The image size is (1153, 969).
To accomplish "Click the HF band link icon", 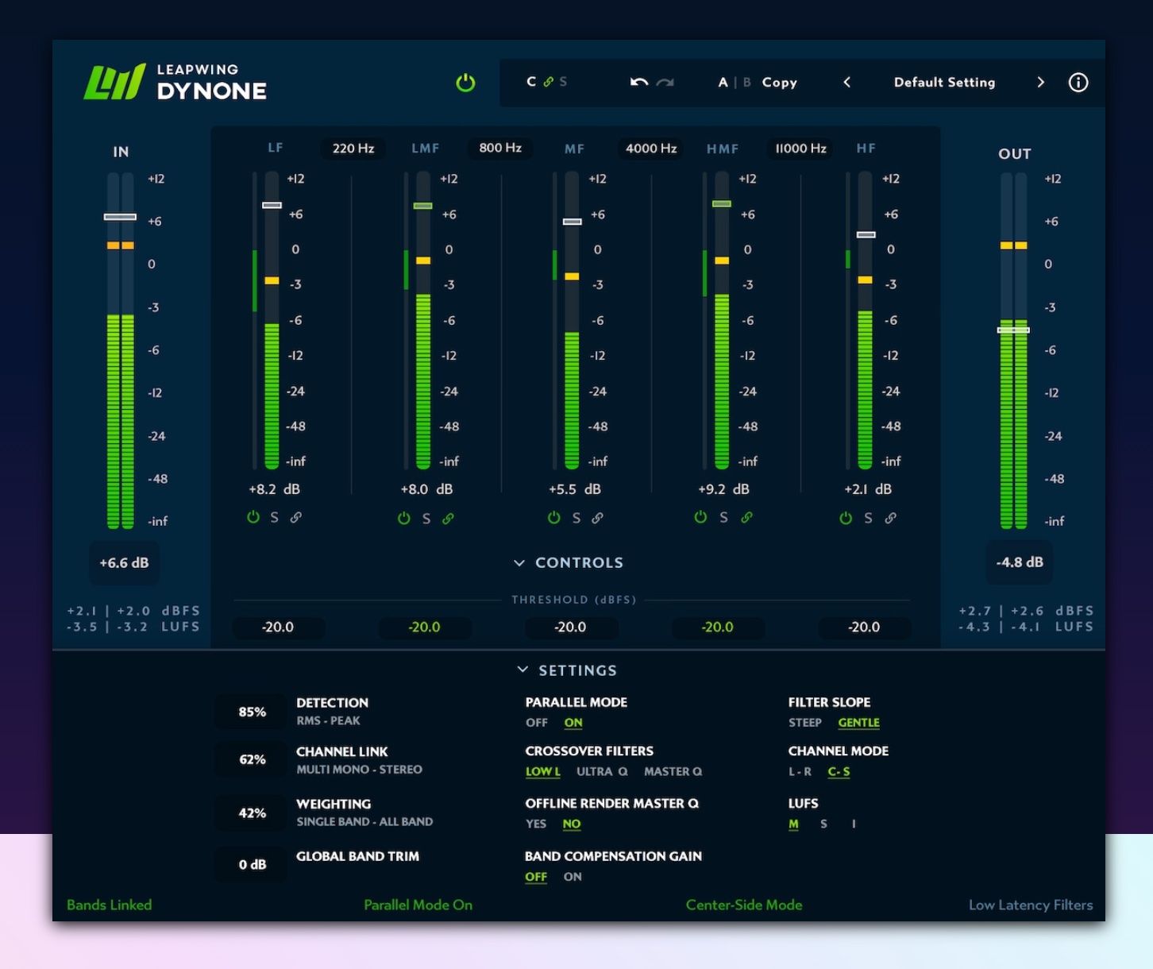I will 890,518.
